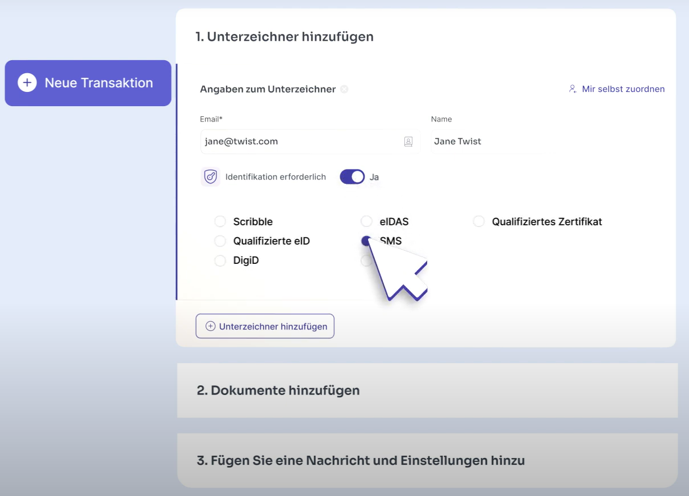Click the Email* field label
The height and width of the screenshot is (496, 689).
click(x=211, y=119)
